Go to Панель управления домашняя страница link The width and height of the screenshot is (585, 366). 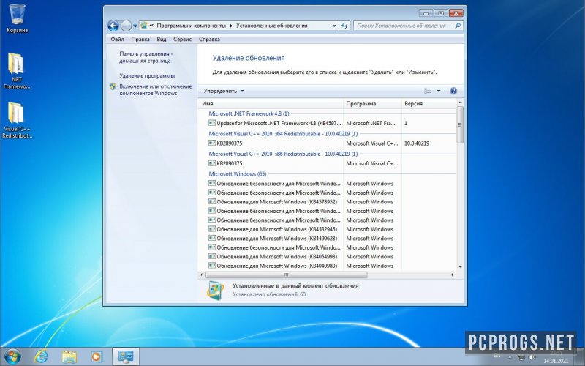point(146,57)
